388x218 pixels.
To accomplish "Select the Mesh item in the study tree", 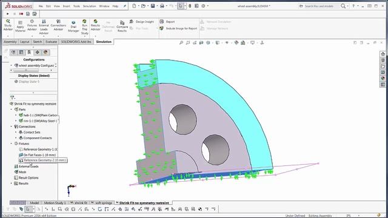I will tap(20, 172).
